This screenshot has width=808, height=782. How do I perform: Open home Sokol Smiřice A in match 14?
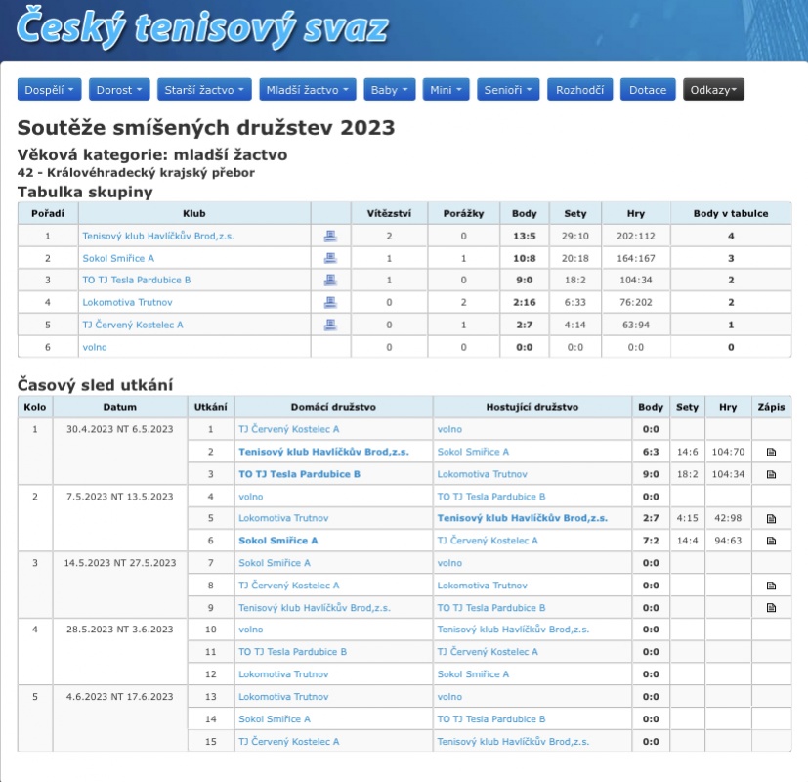click(x=275, y=719)
